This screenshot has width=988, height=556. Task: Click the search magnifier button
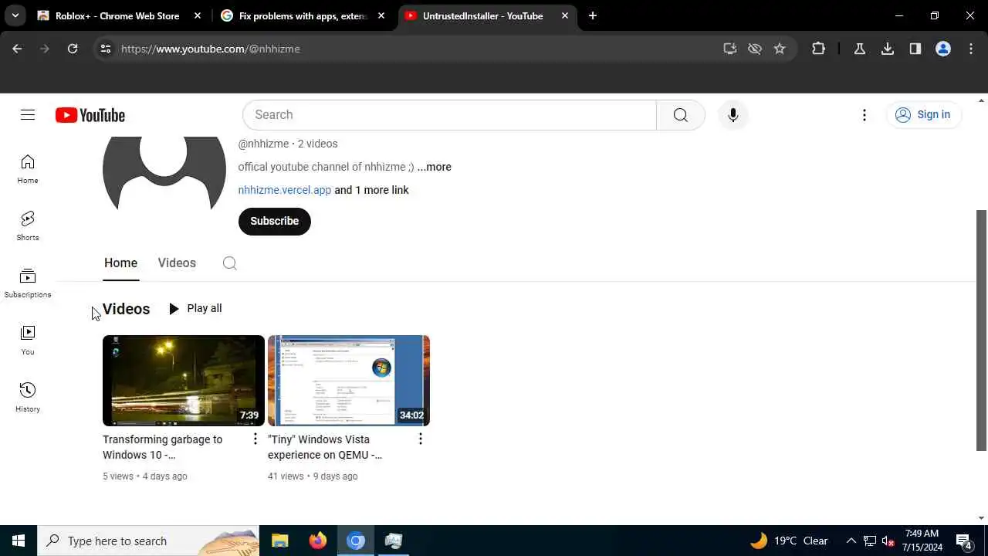[x=680, y=115]
